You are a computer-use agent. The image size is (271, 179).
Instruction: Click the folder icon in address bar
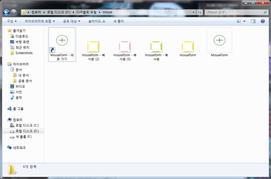[x=24, y=12]
